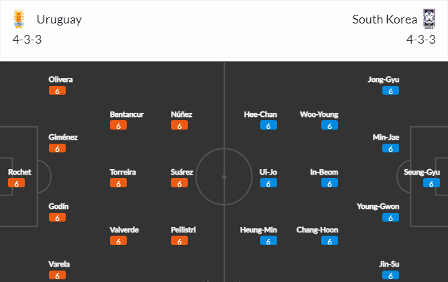Select player Núñez on the pitch
448x282 pixels.
point(182,114)
